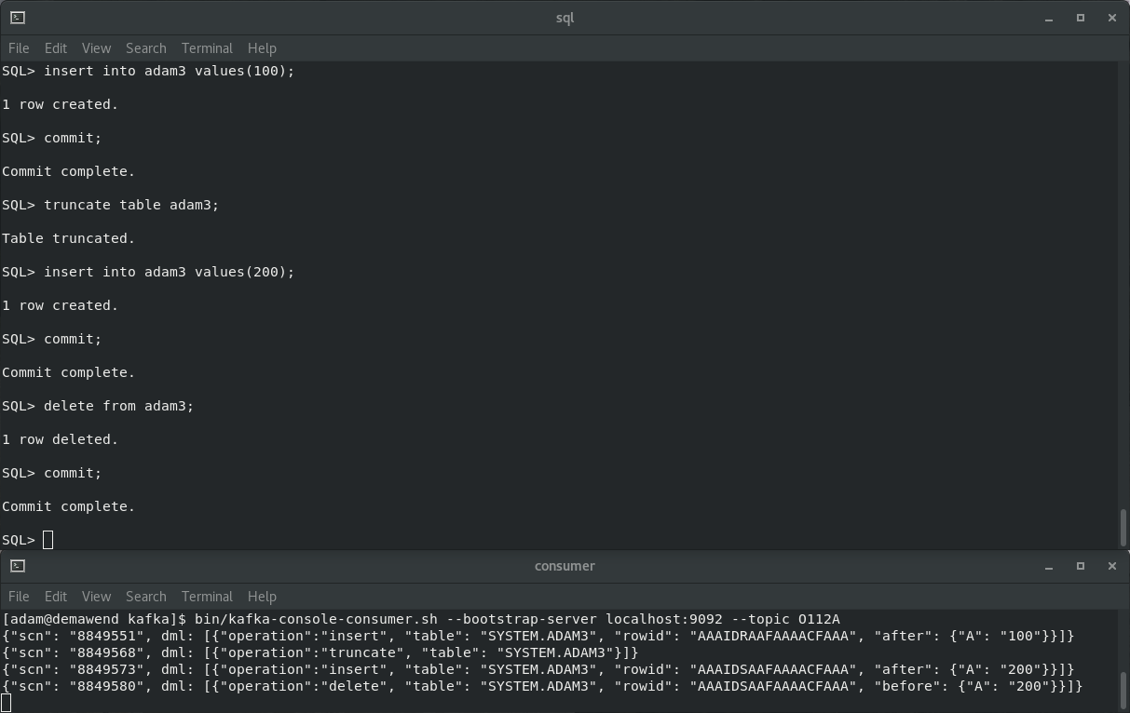Viewport: 1130px width, 713px height.
Task: Click the SQL prompt cursor area
Action: pyautogui.click(x=46, y=539)
